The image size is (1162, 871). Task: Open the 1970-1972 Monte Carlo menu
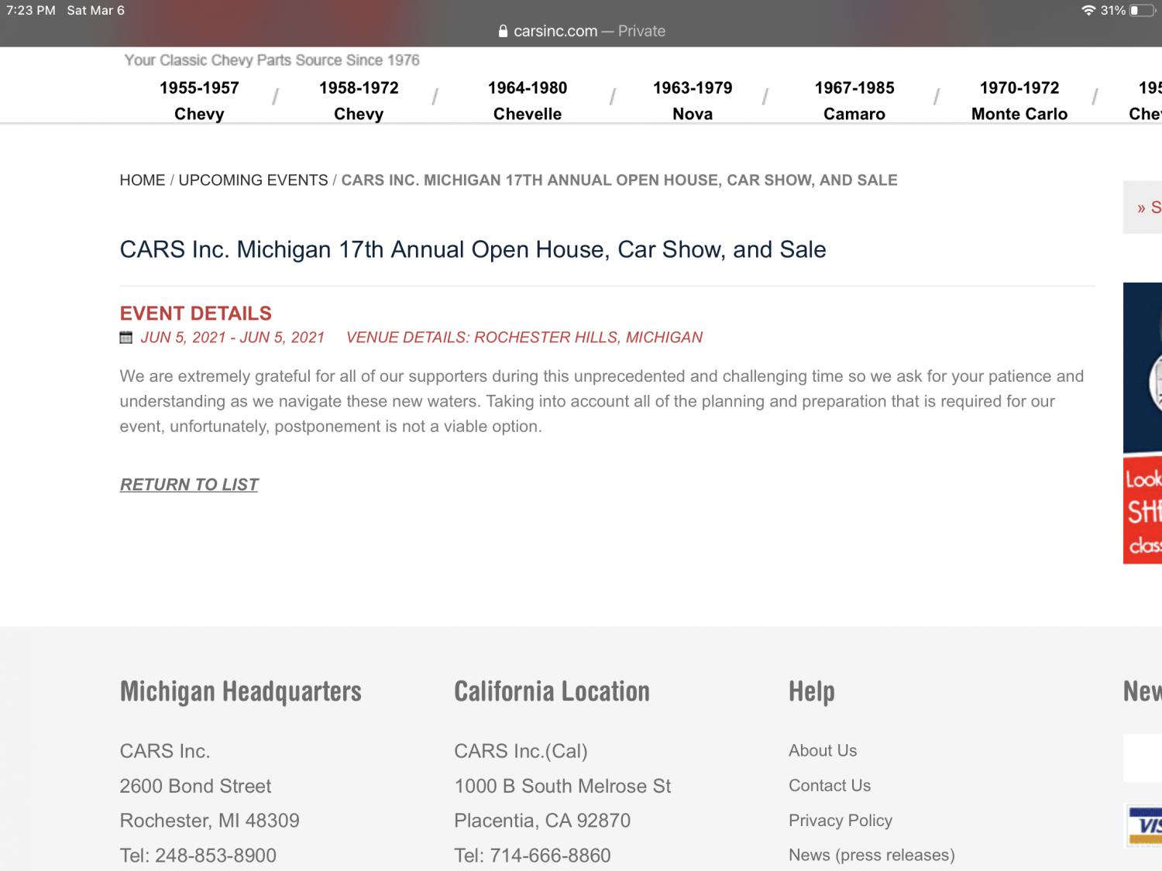(1019, 101)
